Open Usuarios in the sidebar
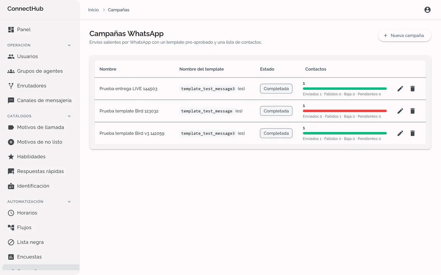441x275 pixels. (x=40, y=56)
